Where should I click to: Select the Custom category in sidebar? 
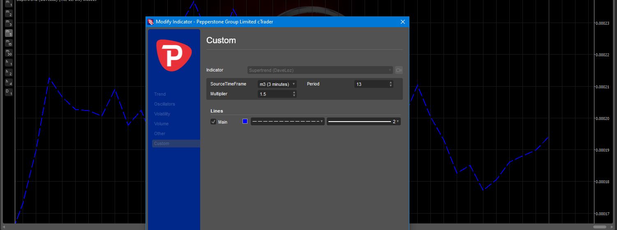coord(162,143)
